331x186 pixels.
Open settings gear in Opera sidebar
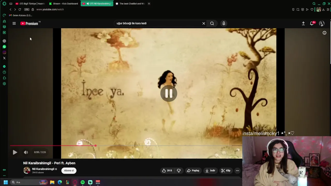pos(4,84)
